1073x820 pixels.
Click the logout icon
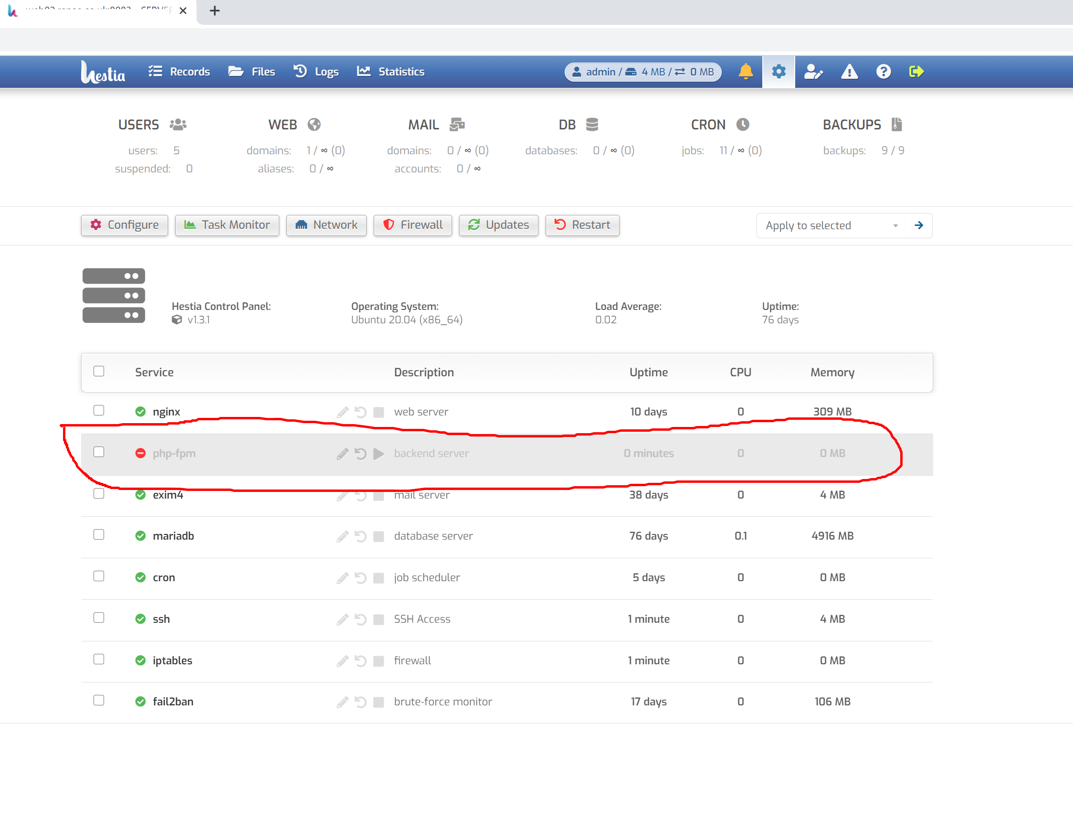click(916, 71)
